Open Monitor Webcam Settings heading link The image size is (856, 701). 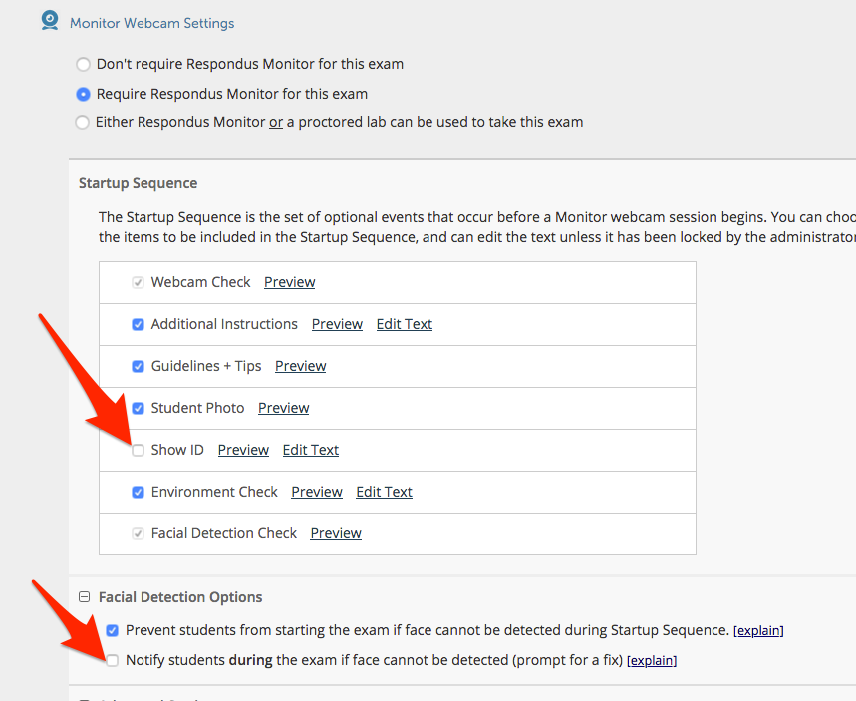tap(151, 23)
